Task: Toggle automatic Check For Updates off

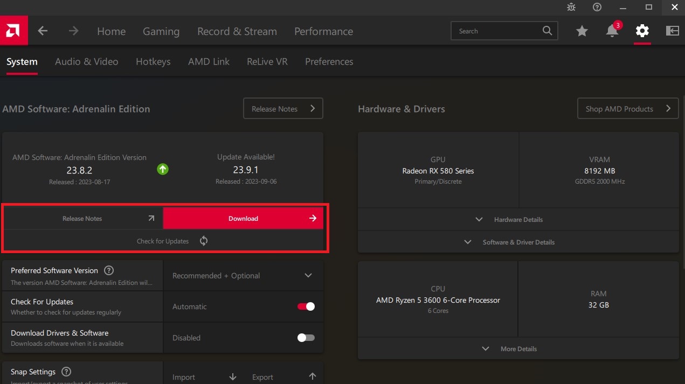Action: [x=306, y=306]
